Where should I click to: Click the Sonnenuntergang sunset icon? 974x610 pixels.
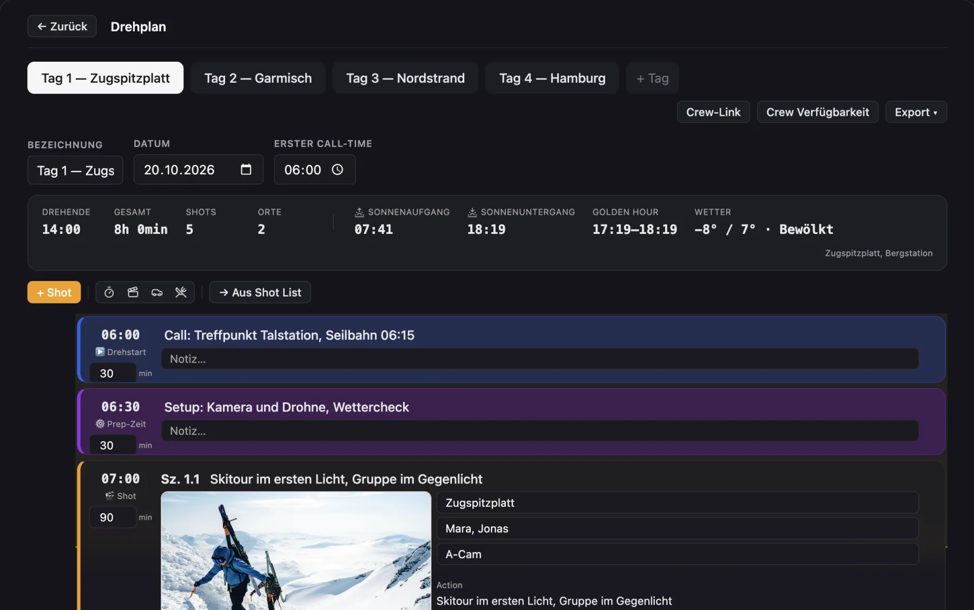click(472, 212)
